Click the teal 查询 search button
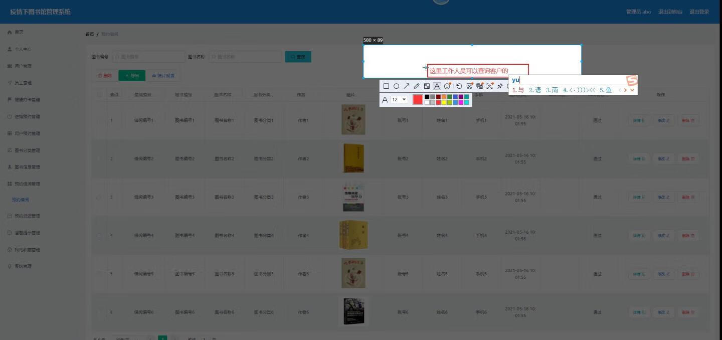 [x=298, y=57]
